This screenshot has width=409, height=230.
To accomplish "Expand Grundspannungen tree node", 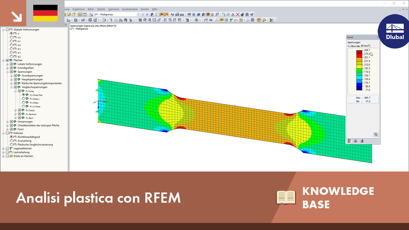I will click(12, 75).
